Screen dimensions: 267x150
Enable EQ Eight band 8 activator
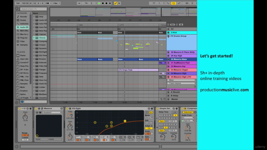[139, 140]
